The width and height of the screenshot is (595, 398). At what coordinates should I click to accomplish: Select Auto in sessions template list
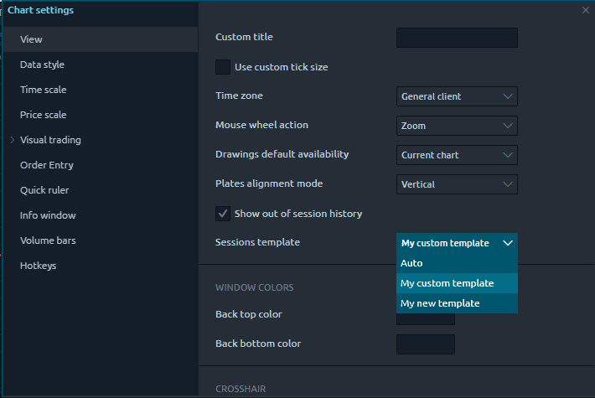coord(457,263)
